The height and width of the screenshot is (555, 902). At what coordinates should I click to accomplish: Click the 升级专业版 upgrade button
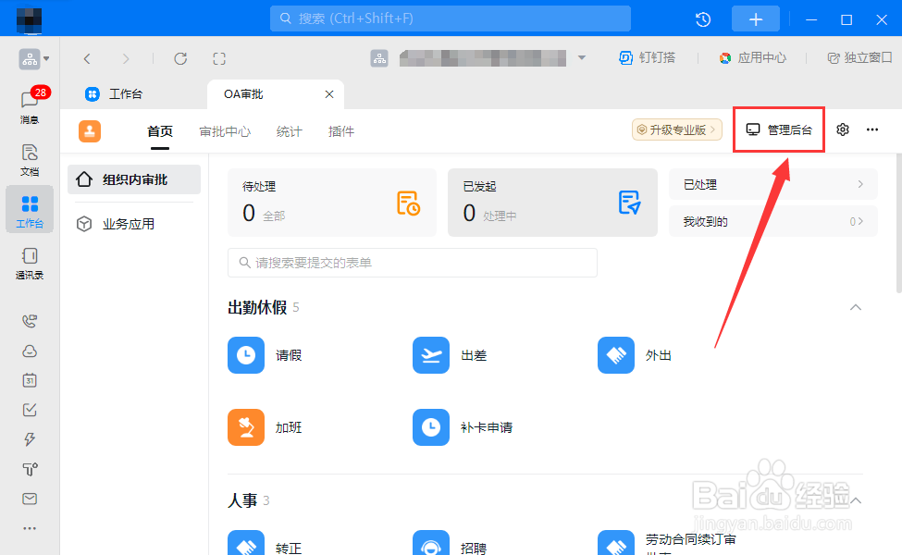pos(677,129)
